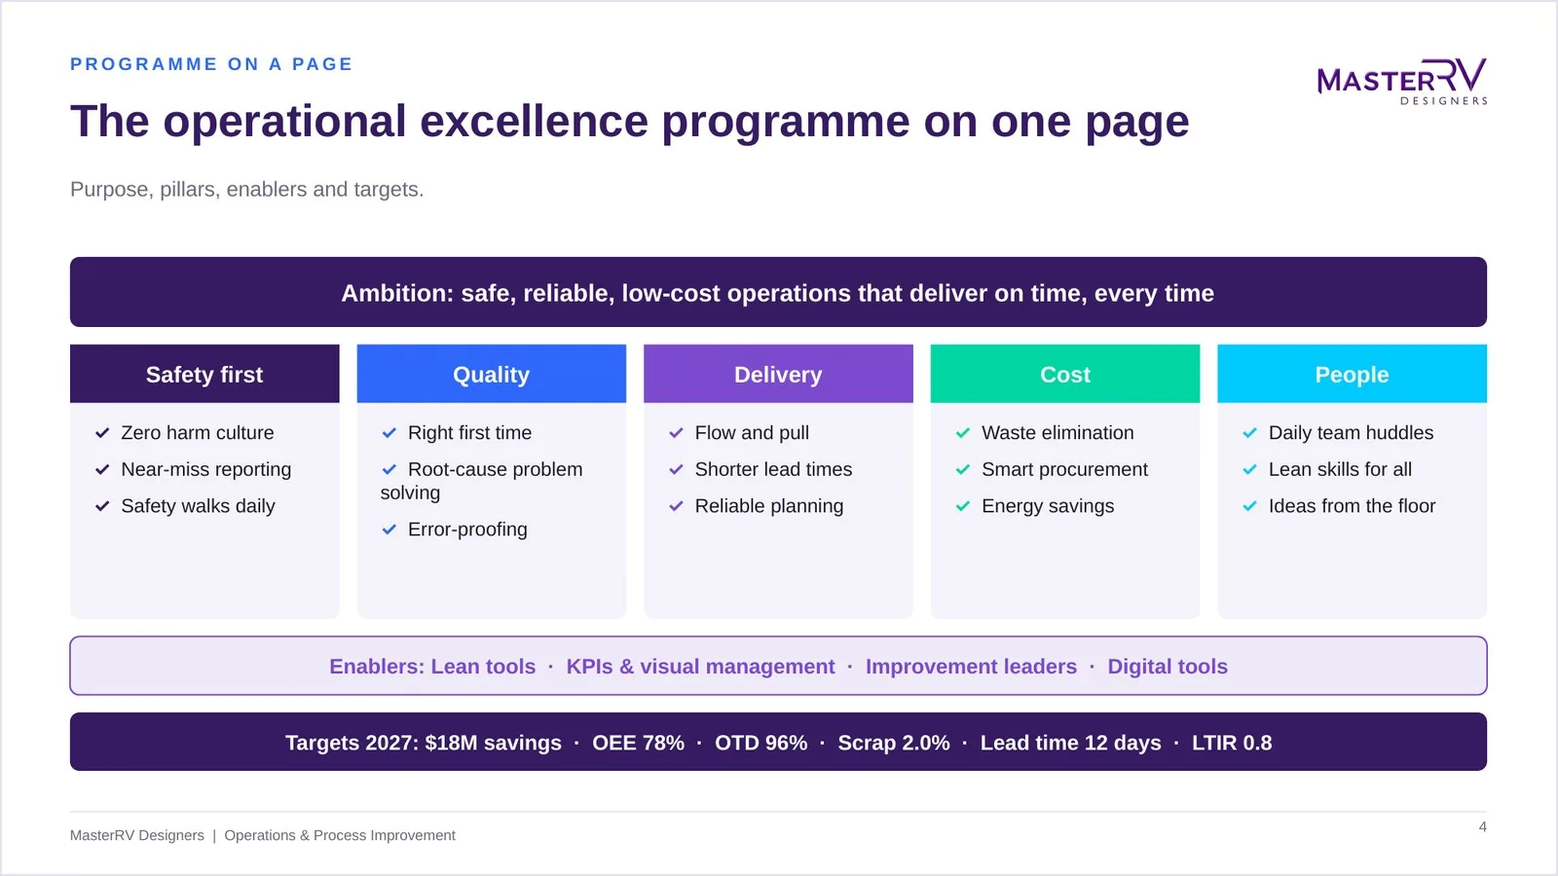This screenshot has width=1558, height=876.
Task: Click the checkmark beside Smart procurement
Action: pyautogui.click(x=963, y=469)
